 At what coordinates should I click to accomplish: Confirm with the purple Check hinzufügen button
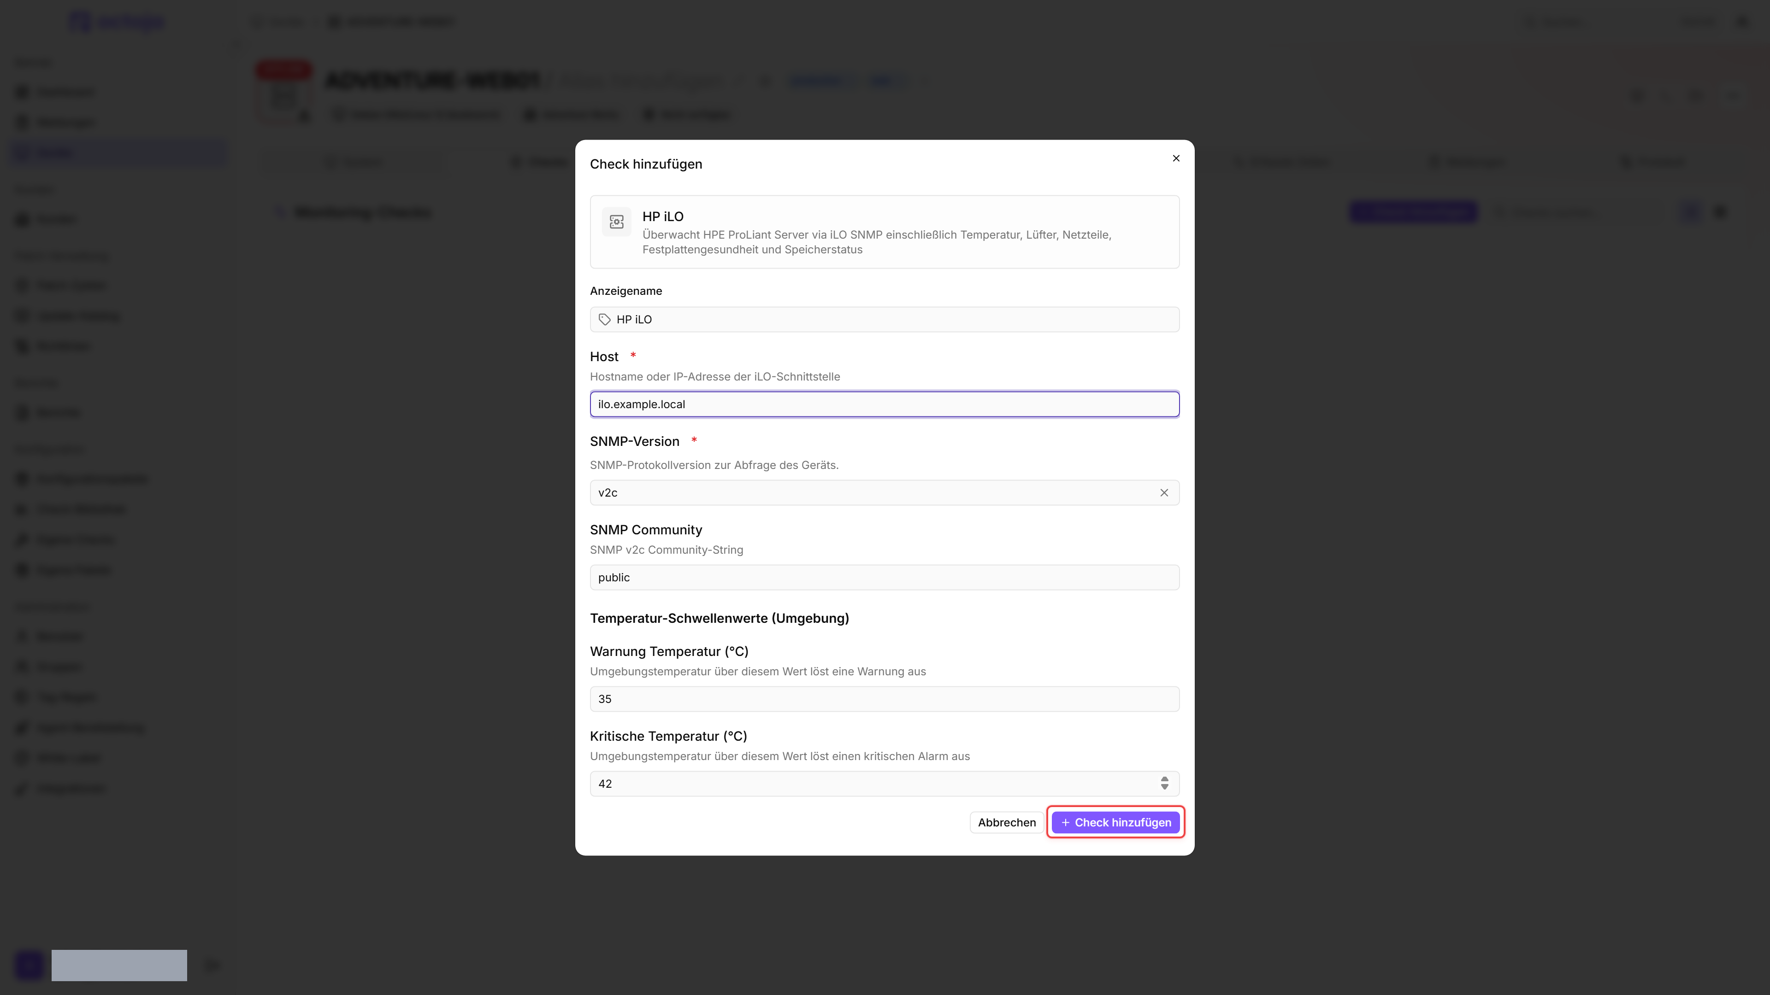pyautogui.click(x=1115, y=823)
